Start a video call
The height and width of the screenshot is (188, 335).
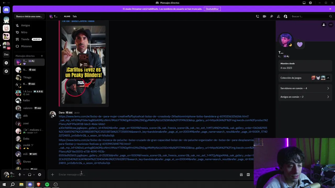pyautogui.click(x=265, y=16)
